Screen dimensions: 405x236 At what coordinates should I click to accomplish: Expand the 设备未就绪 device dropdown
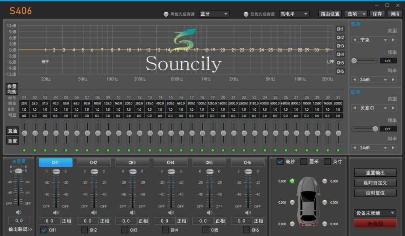pos(375,213)
